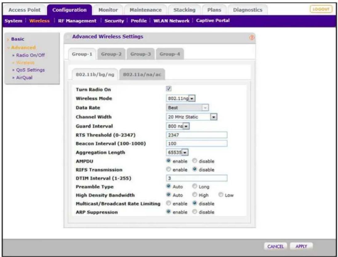The image size is (338, 257).
Task: Set High Density Bandwidth to High
Action: tap(195, 195)
